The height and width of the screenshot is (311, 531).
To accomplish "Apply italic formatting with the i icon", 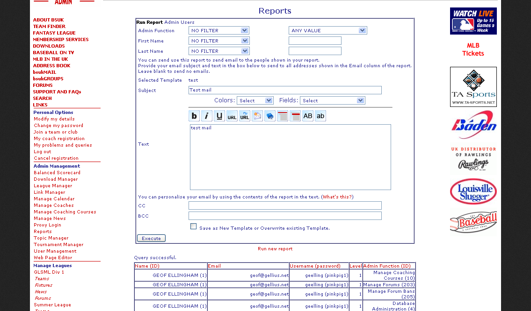I will click(207, 116).
